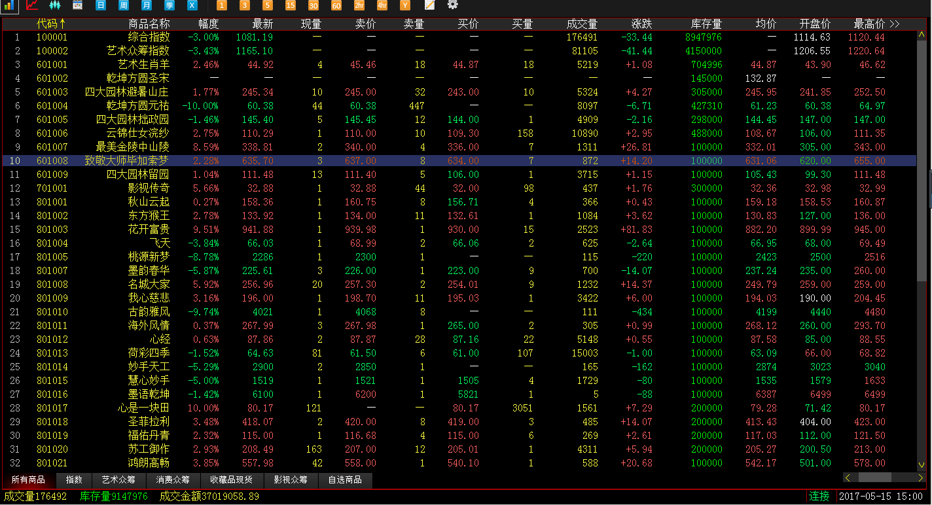Select the 鸿朗高畅 row

click(459, 462)
